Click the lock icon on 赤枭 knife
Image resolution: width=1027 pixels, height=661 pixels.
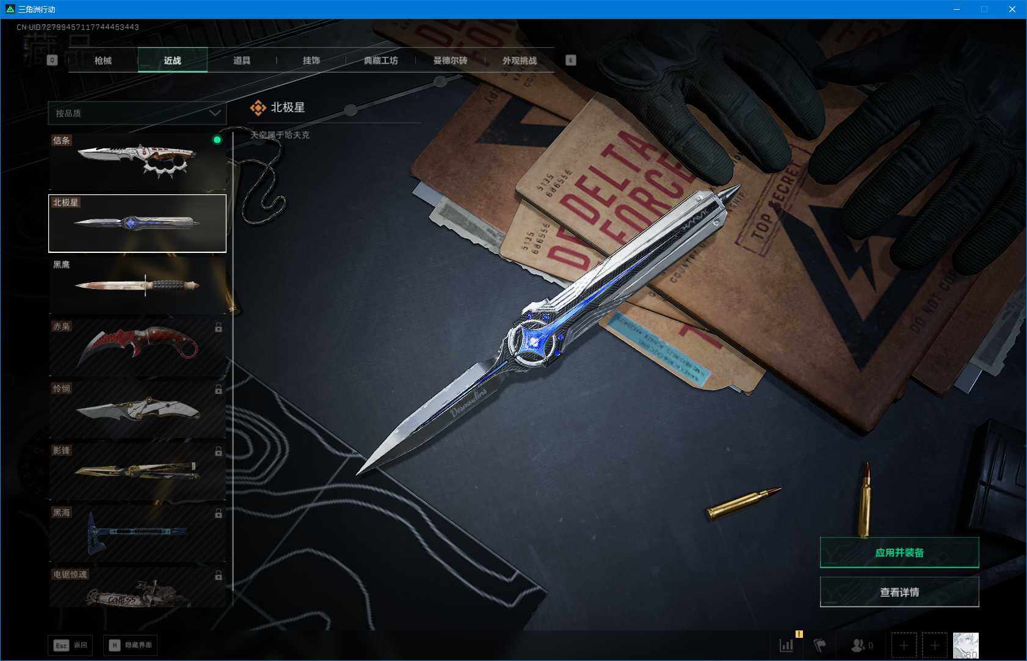pos(218,327)
